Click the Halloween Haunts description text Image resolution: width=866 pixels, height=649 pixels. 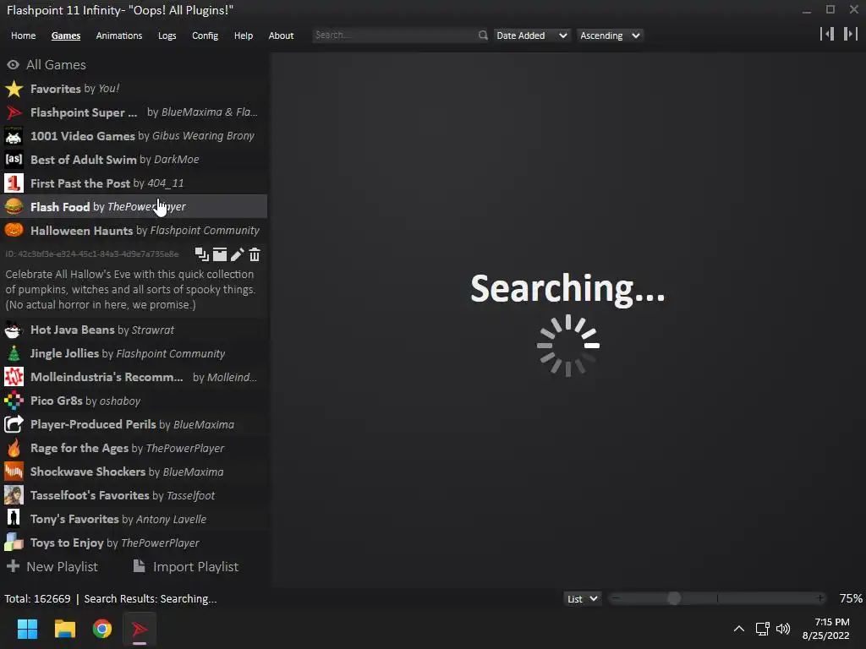coord(130,290)
